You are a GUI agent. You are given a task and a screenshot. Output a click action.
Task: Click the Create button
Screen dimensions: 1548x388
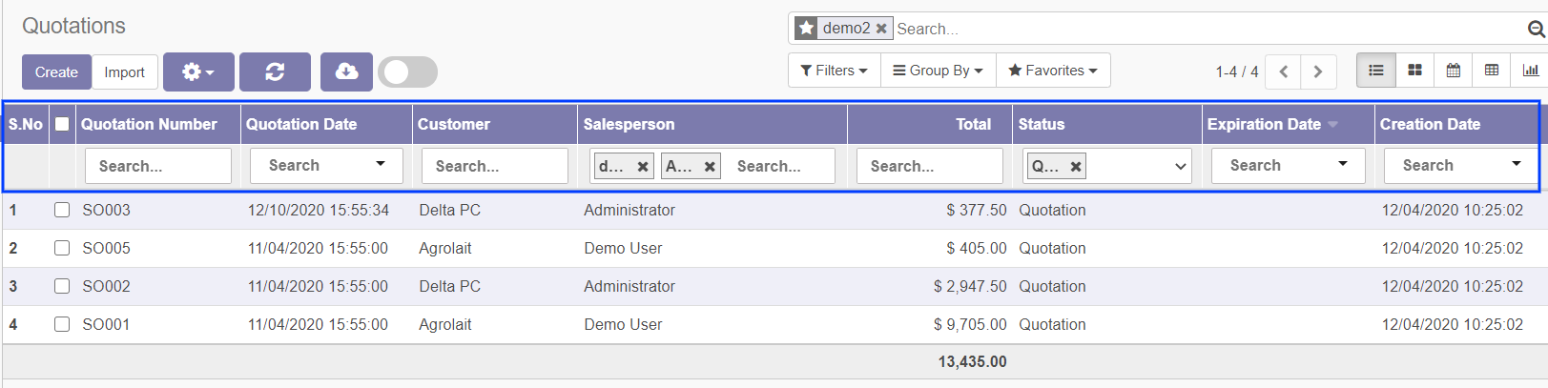(x=56, y=72)
